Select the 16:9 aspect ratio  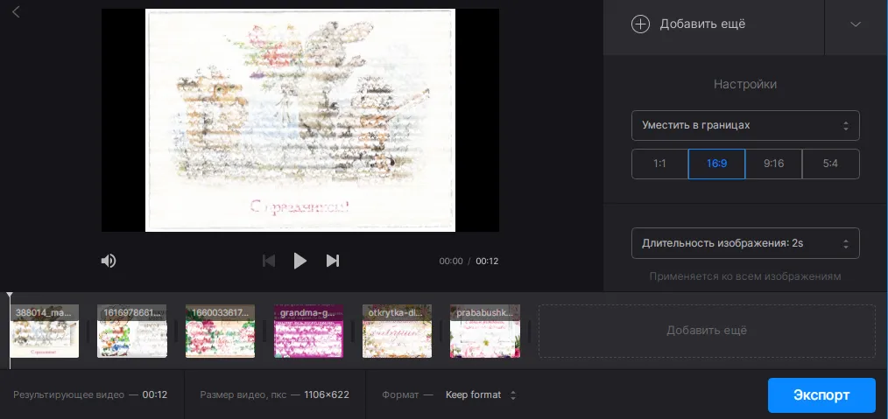point(716,164)
